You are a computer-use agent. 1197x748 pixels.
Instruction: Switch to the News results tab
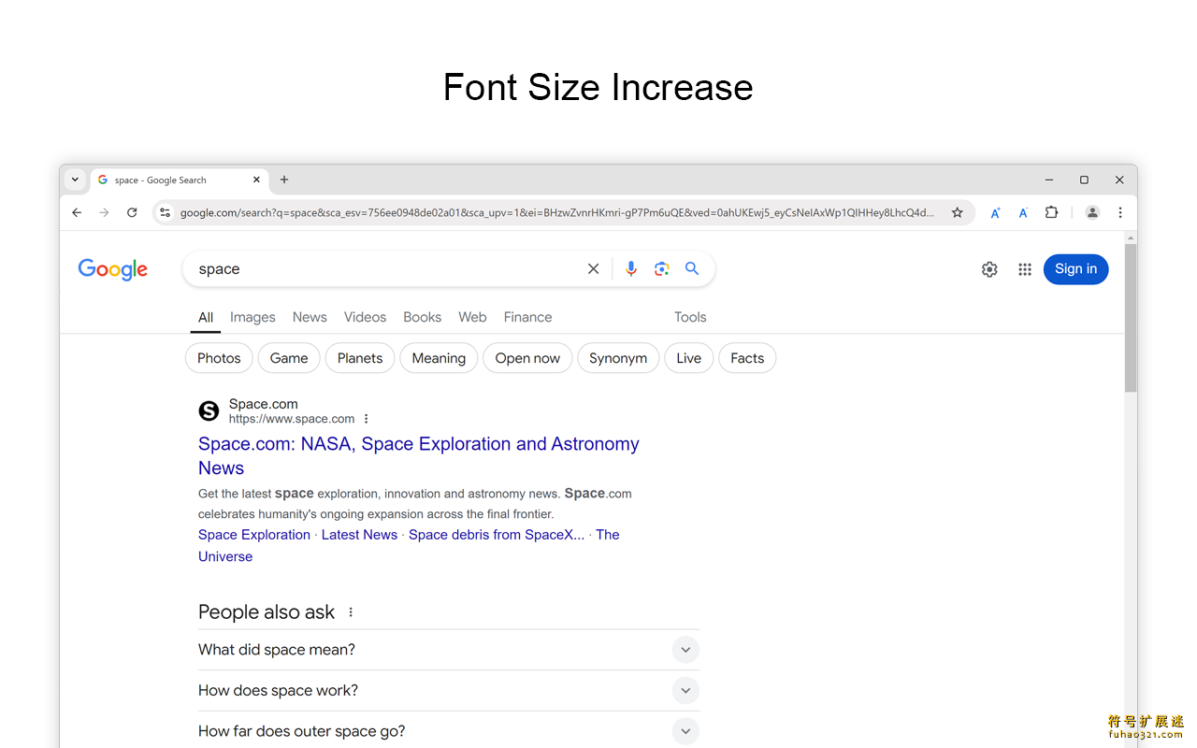tap(310, 317)
